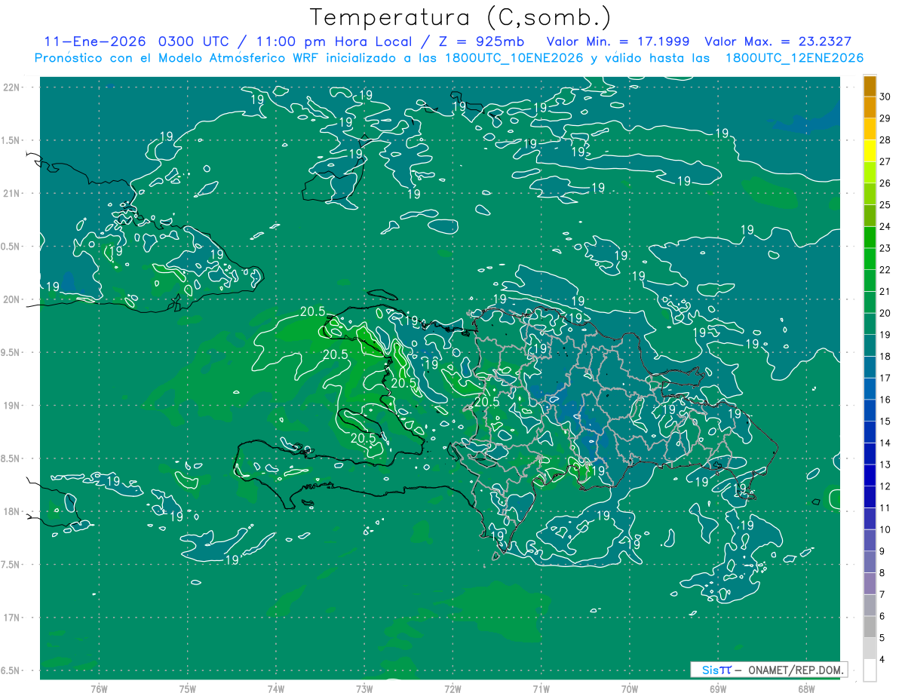The height and width of the screenshot is (699, 905).
Task: Click the '74W' longitude axis label
Action: coord(276,688)
